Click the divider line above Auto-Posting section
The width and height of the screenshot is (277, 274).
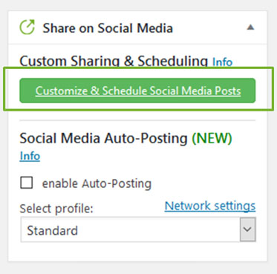[137, 120]
